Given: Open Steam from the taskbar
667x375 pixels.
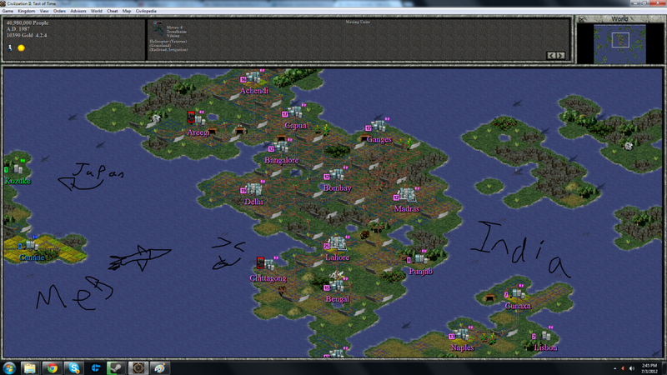Looking at the screenshot, I should tap(116, 368).
